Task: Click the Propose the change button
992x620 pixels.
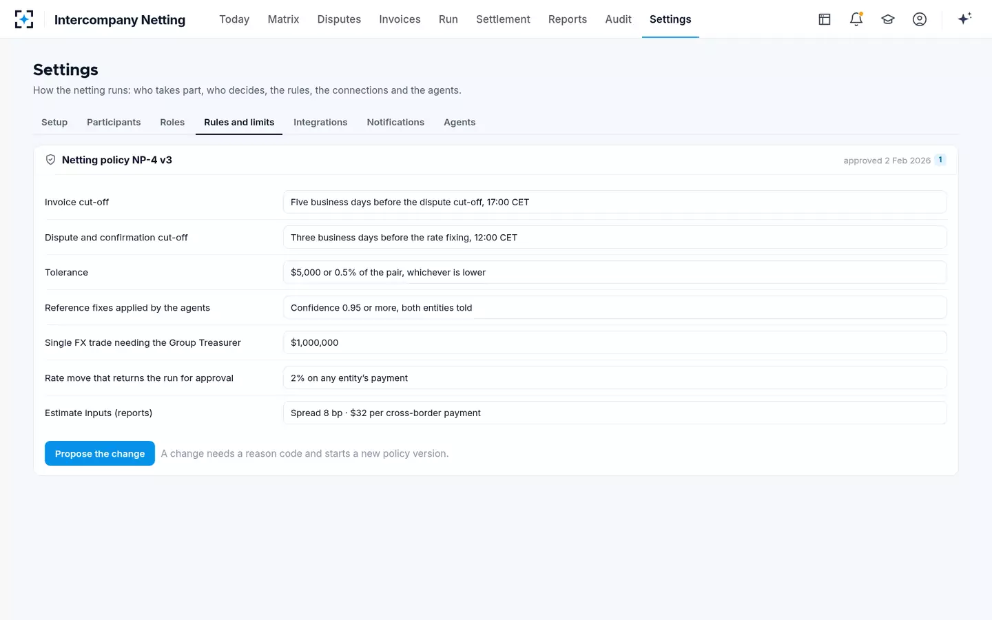Action: (x=100, y=453)
